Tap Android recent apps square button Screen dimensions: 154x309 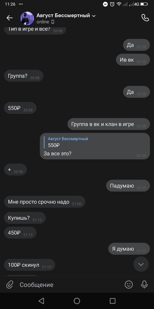click(x=113, y=301)
